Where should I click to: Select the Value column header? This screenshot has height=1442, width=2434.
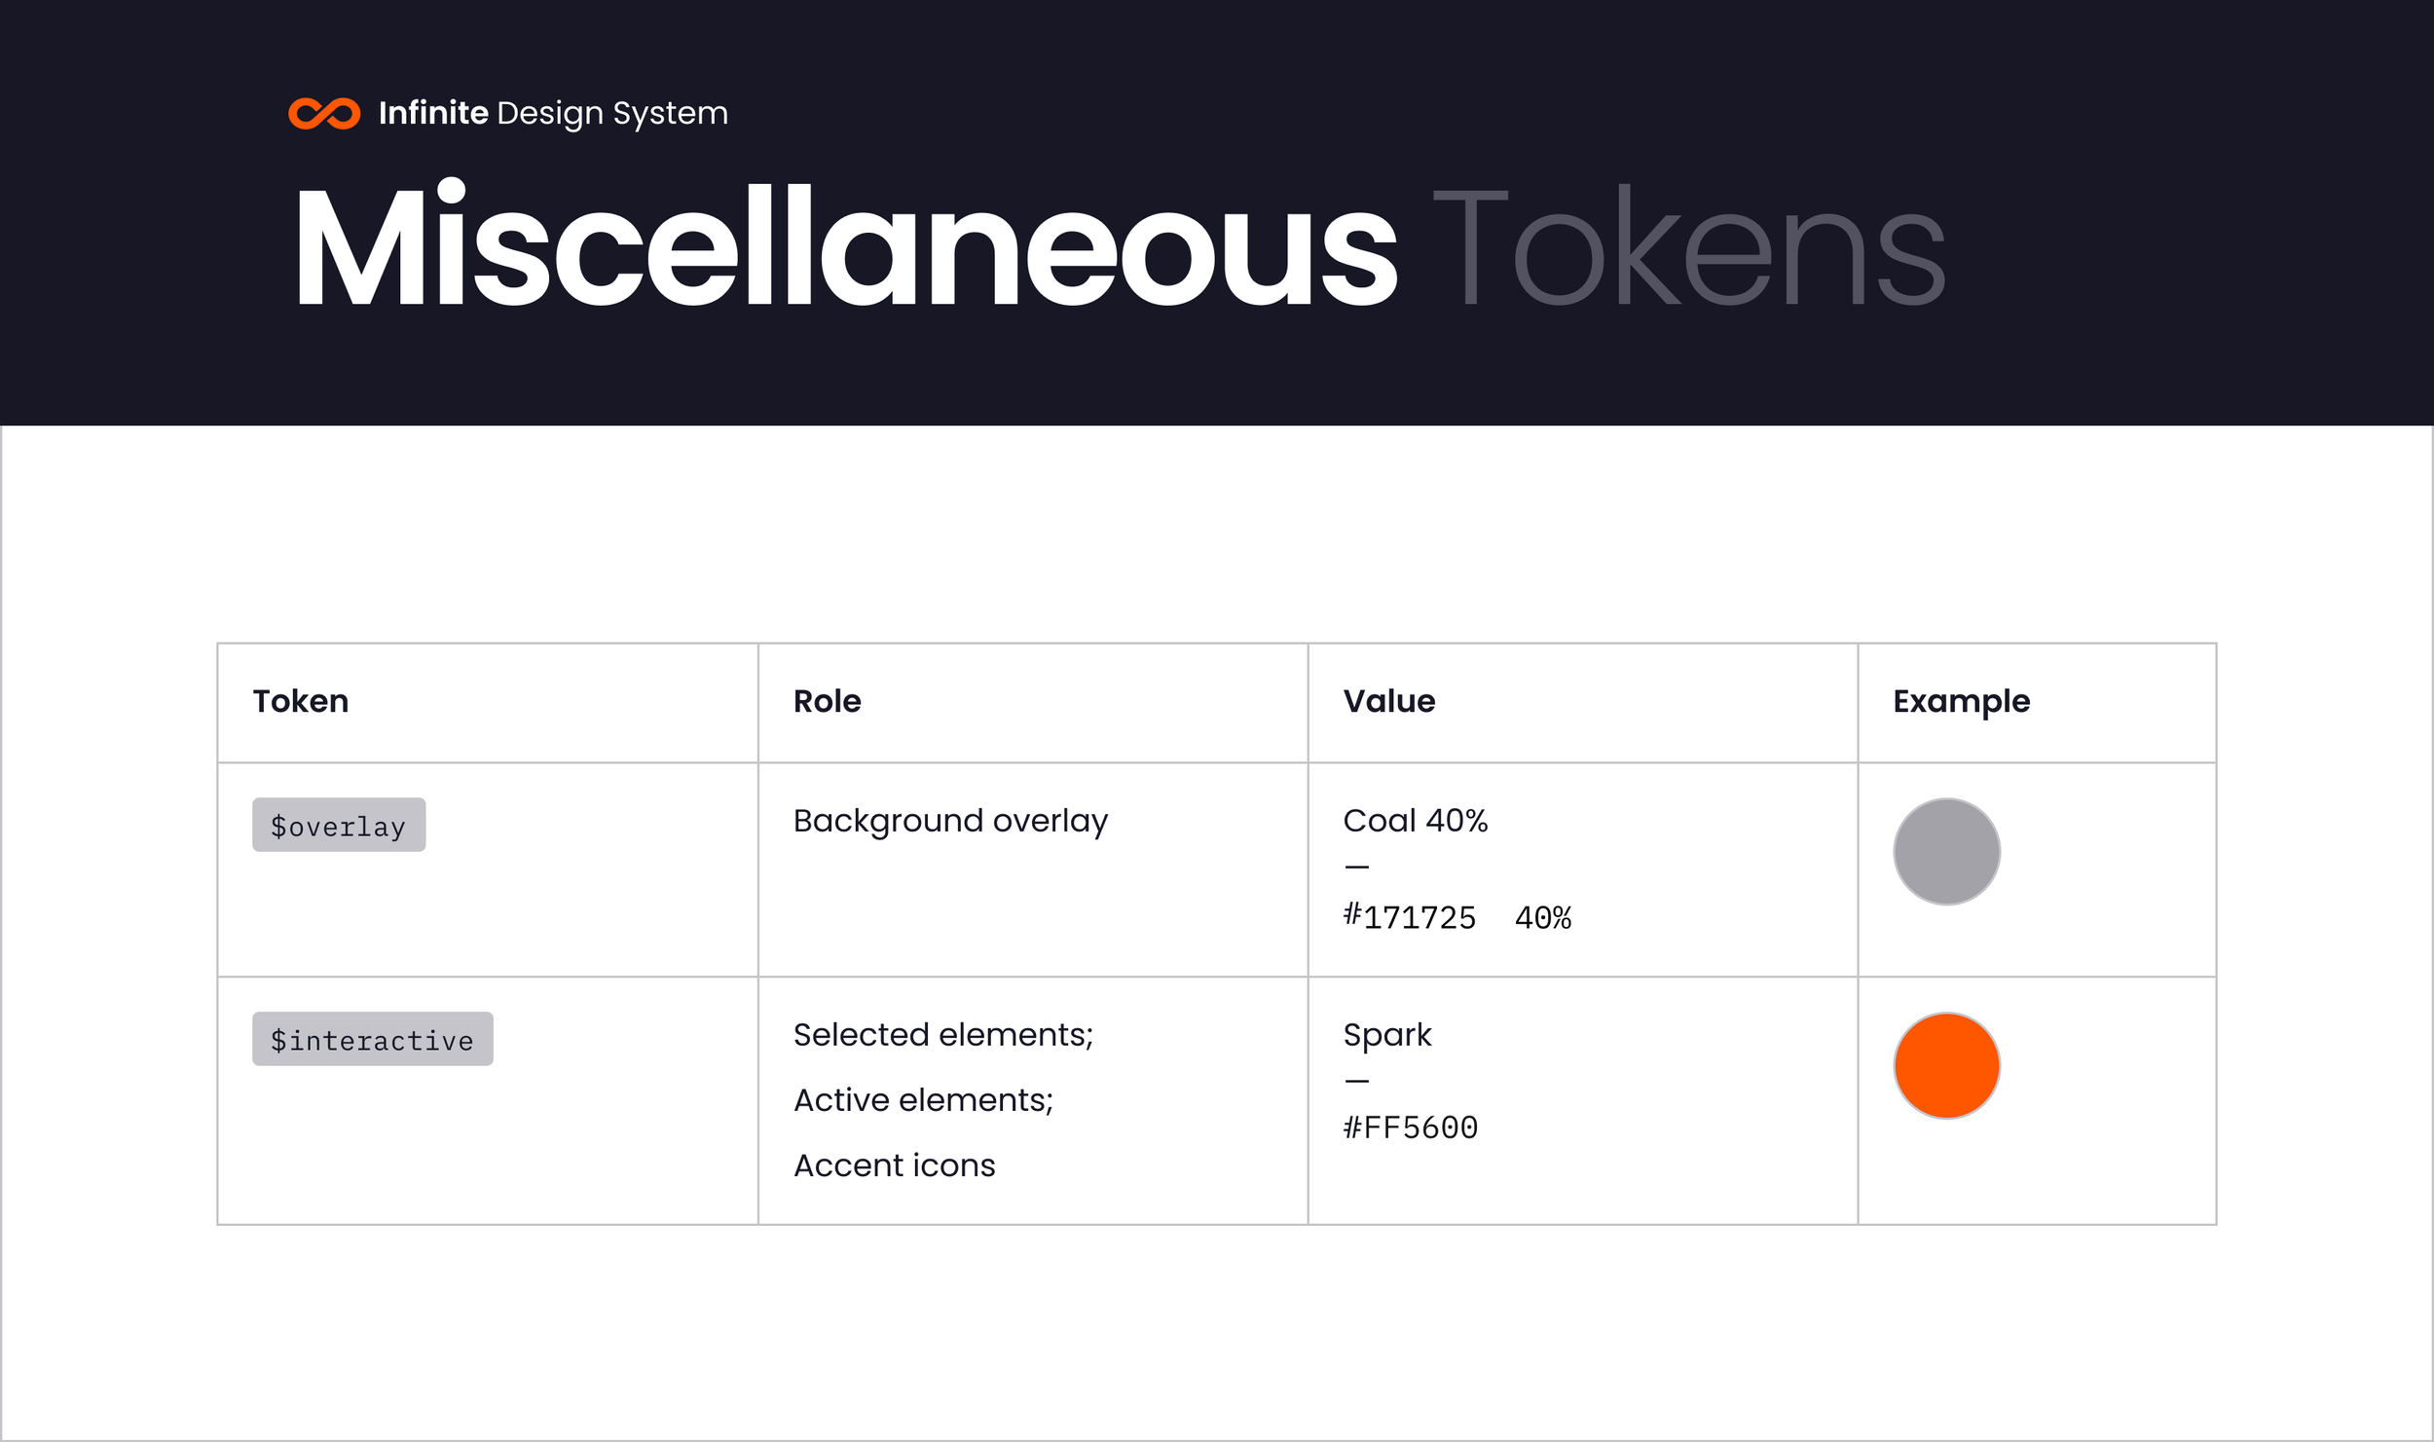(1388, 701)
